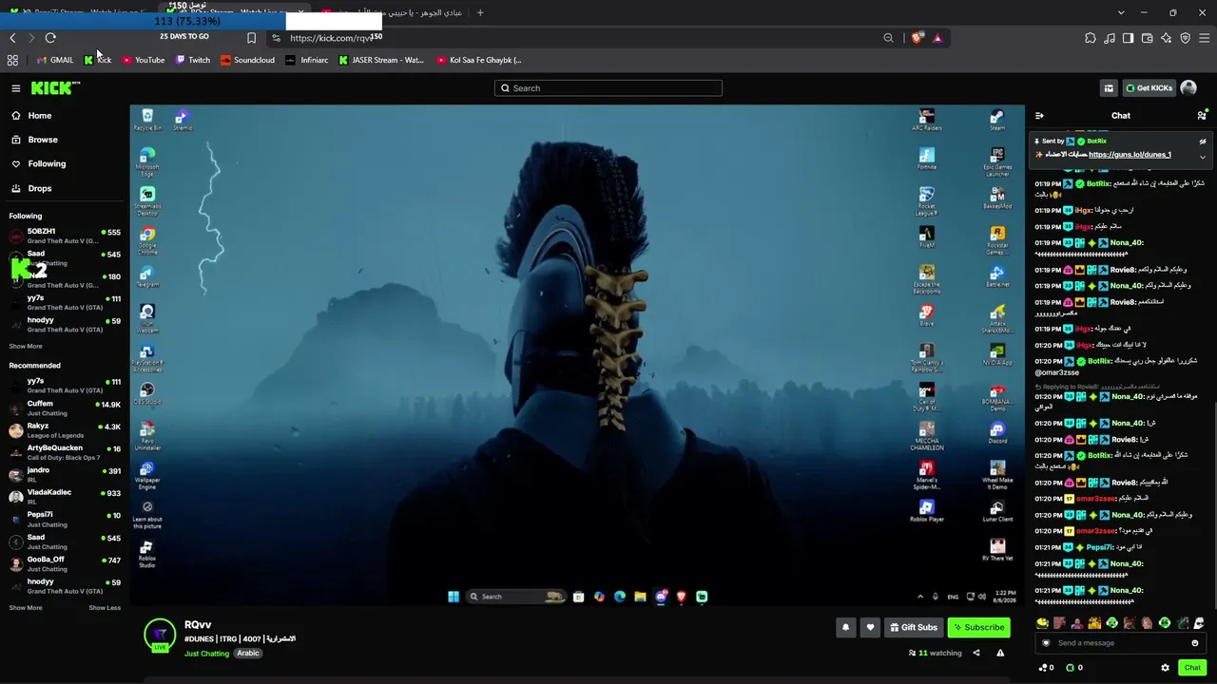The height and width of the screenshot is (684, 1217).
Task: Subscribe to the RQvv channel
Action: click(x=978, y=627)
